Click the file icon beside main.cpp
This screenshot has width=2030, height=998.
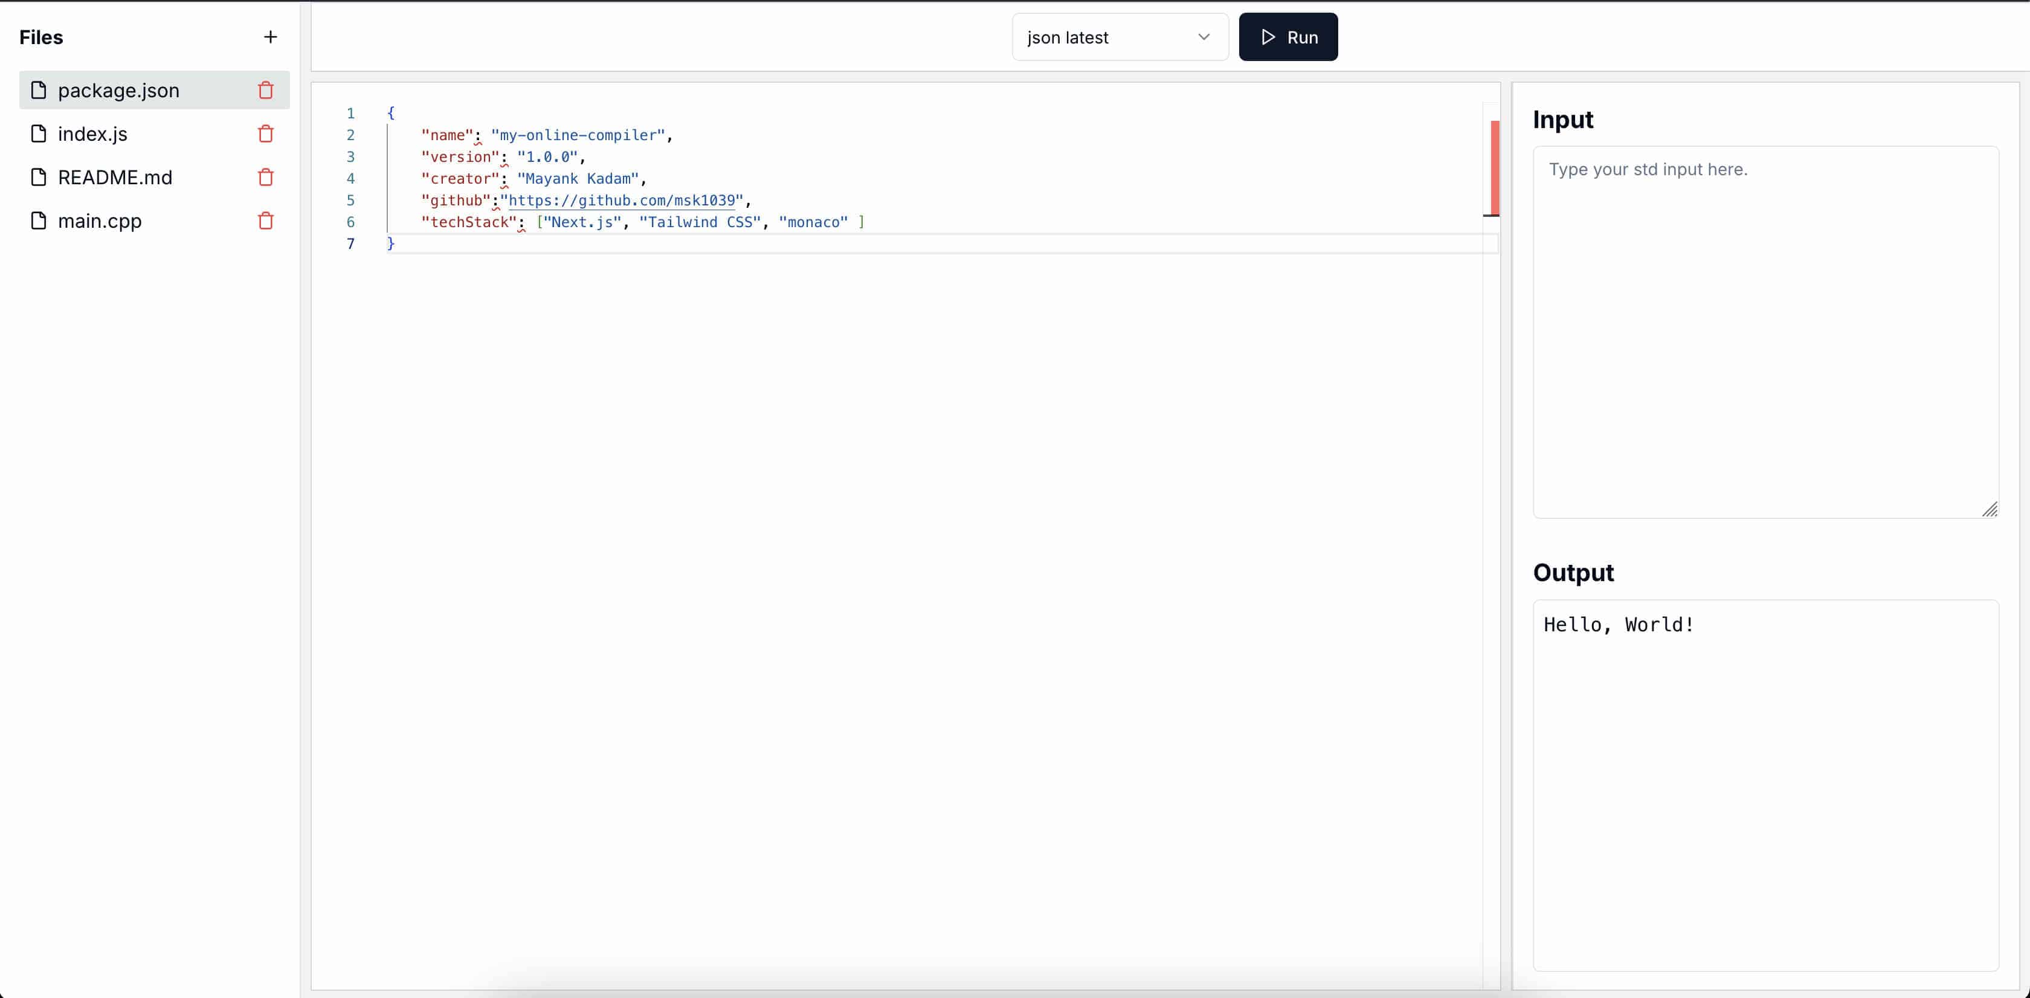[x=39, y=220]
